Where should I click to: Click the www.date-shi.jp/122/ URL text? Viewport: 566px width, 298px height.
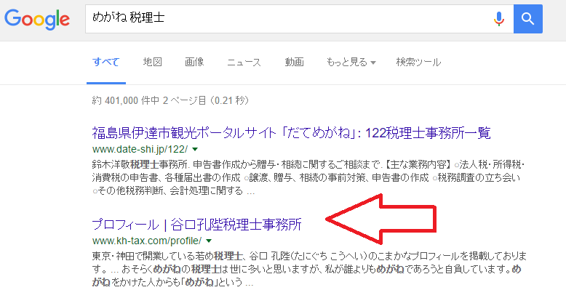[140, 149]
